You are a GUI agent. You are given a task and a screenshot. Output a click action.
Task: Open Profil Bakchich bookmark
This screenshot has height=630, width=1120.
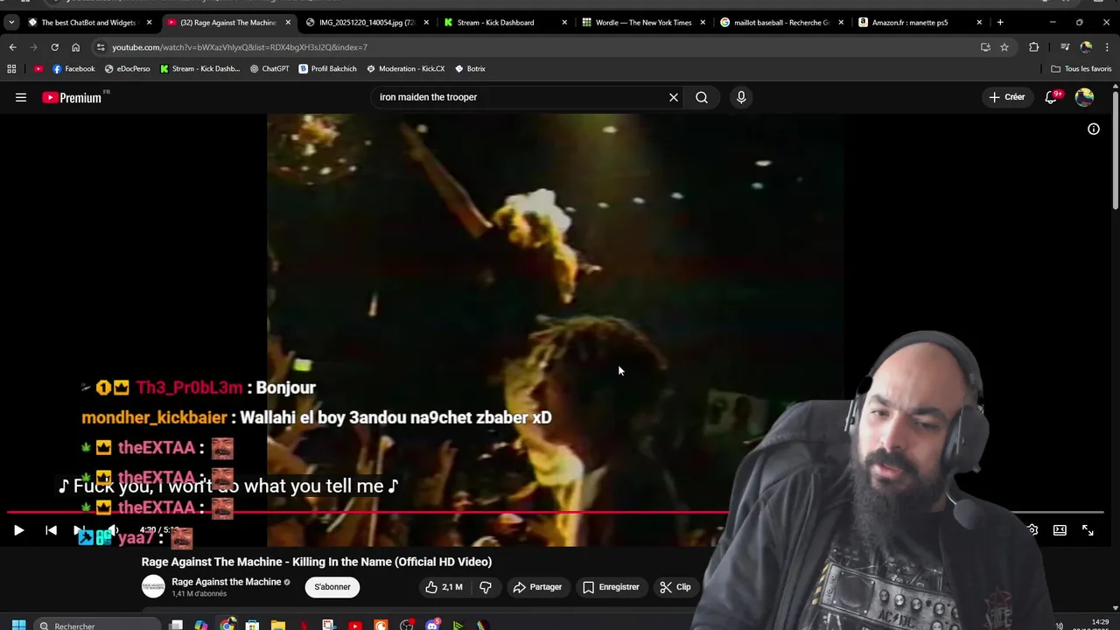point(327,68)
